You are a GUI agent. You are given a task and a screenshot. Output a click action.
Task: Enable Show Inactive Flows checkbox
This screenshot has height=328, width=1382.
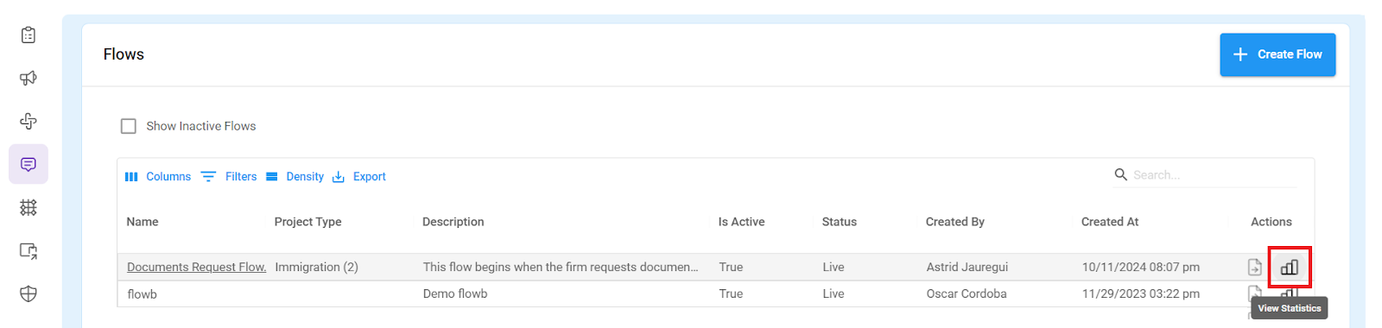click(x=129, y=126)
